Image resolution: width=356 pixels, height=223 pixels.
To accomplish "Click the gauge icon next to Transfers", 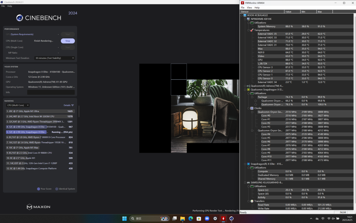I will [252, 201].
